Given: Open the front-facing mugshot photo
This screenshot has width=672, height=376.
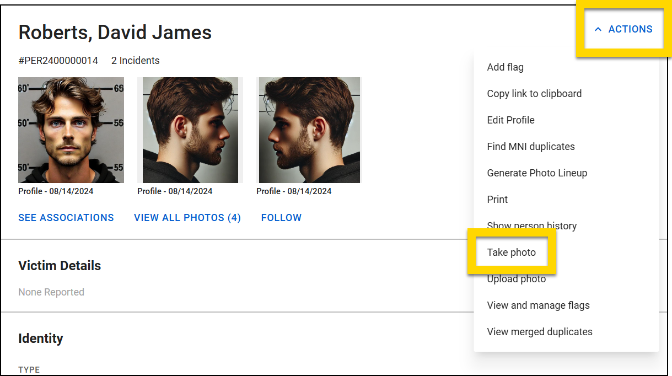Looking at the screenshot, I should [x=71, y=130].
